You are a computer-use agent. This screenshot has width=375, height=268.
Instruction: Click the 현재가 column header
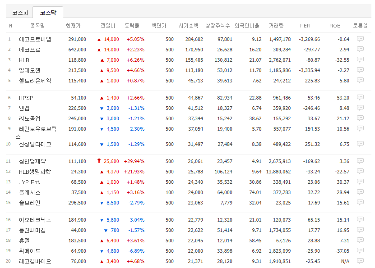pos(73,26)
